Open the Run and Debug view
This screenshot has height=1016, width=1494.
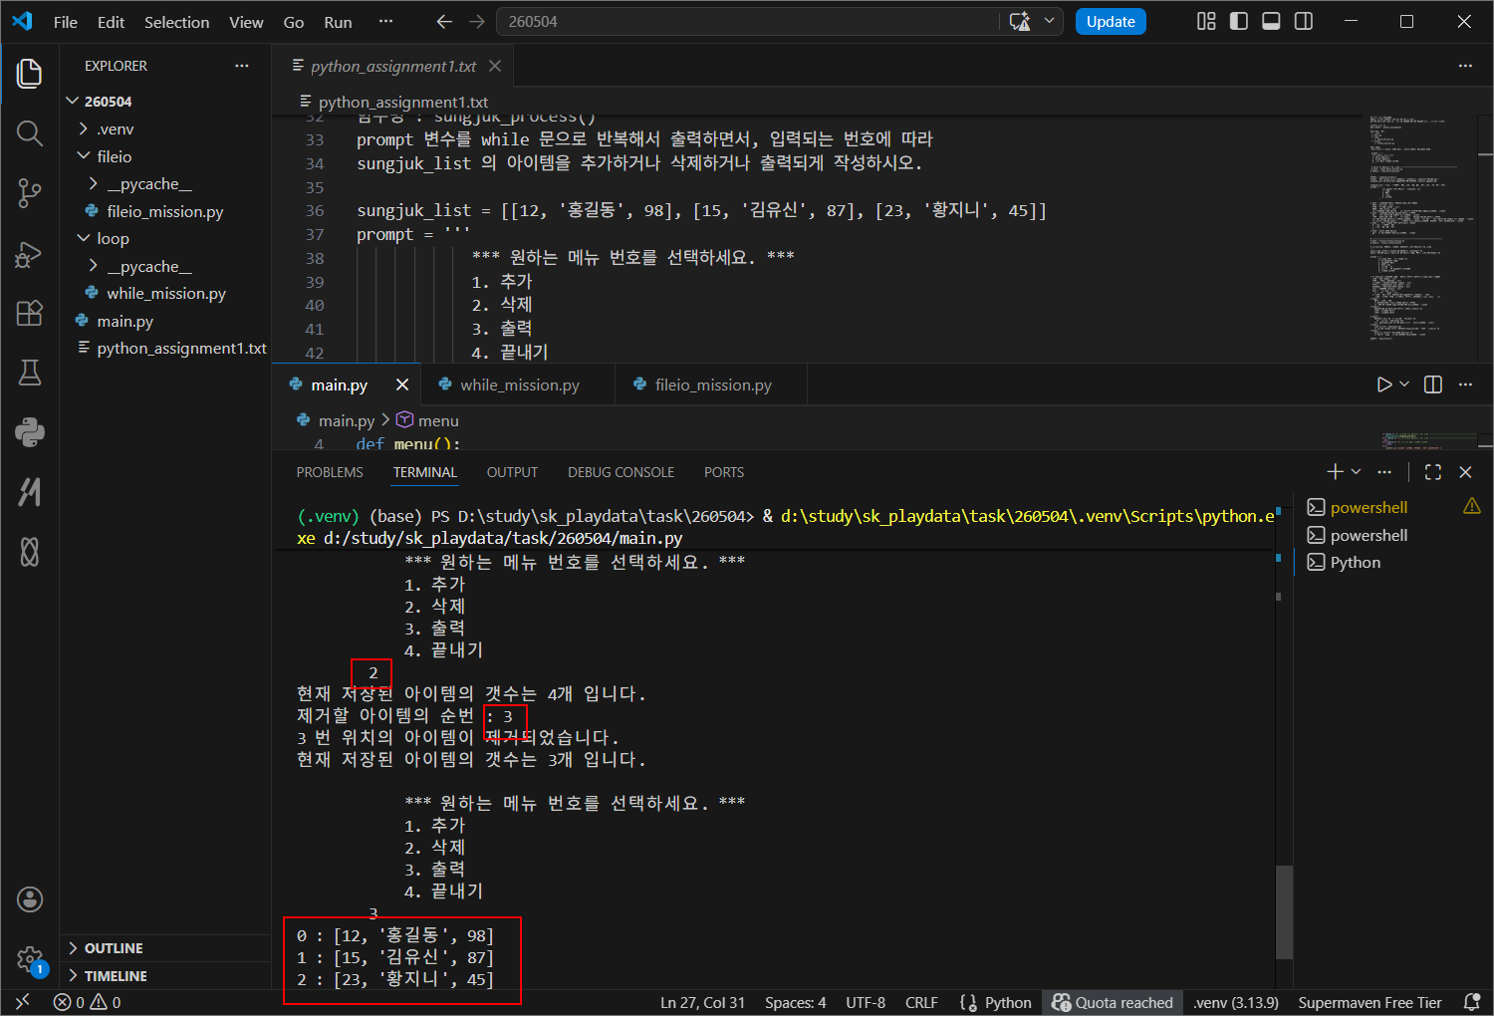[x=30, y=254]
